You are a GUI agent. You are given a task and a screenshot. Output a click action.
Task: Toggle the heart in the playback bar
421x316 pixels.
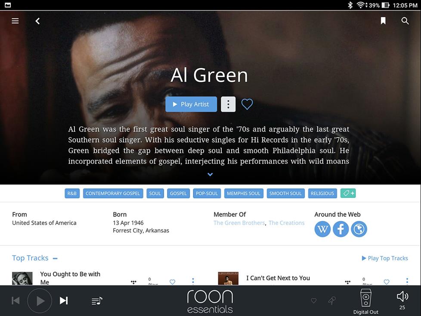coord(314,300)
